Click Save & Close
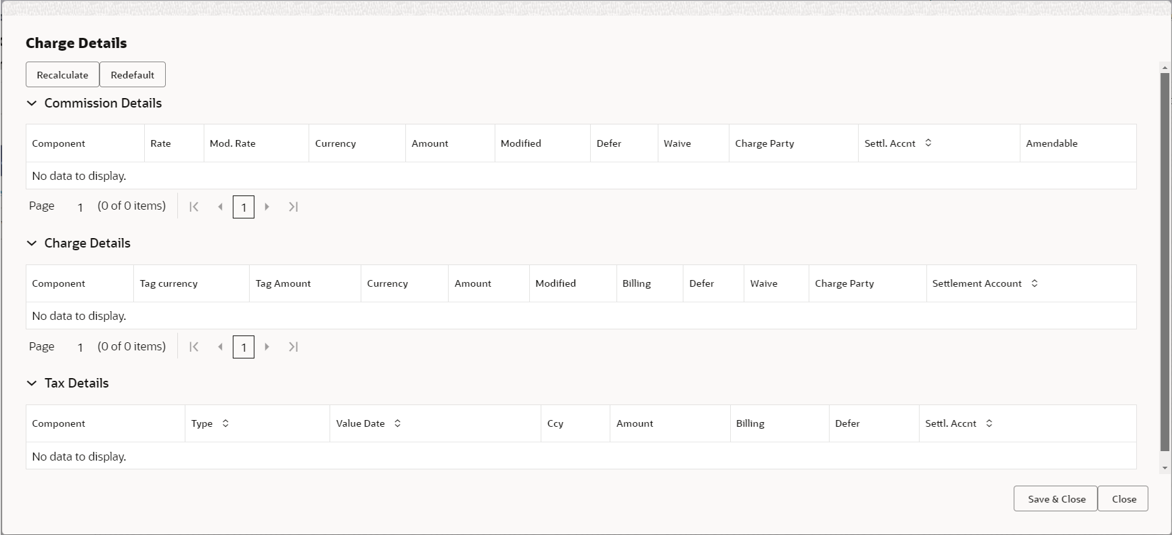1172x535 pixels. [1056, 498]
